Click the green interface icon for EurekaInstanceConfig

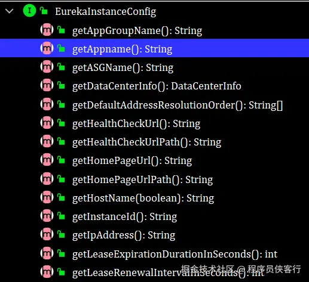click(x=29, y=11)
